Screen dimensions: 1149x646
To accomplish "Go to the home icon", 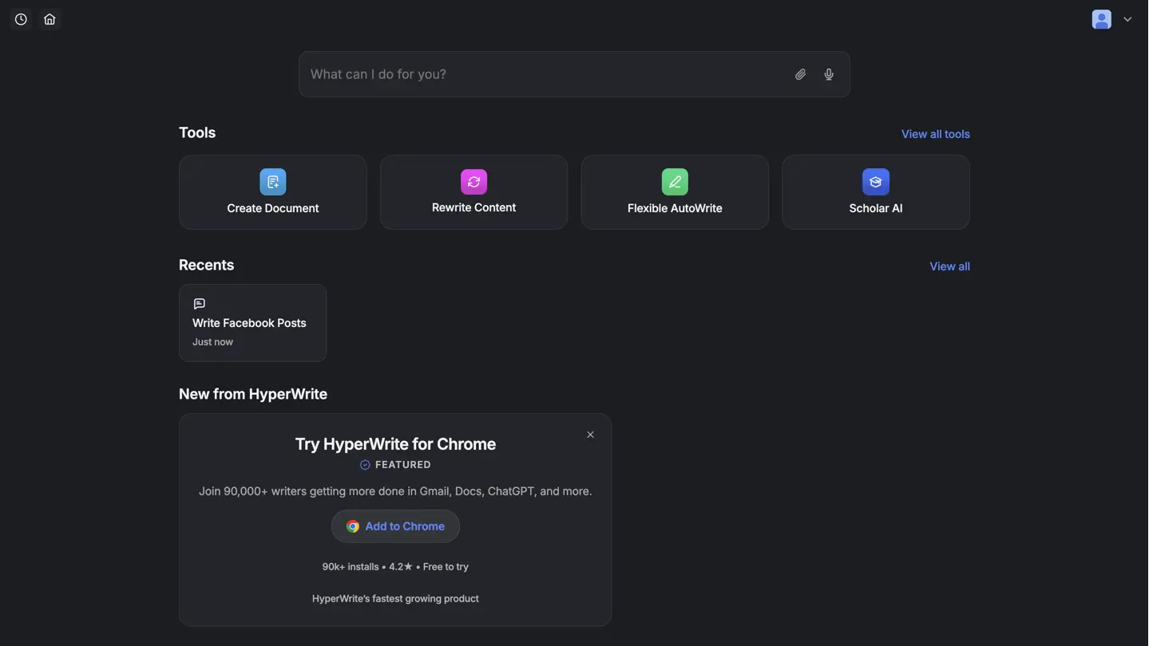I will [50, 19].
